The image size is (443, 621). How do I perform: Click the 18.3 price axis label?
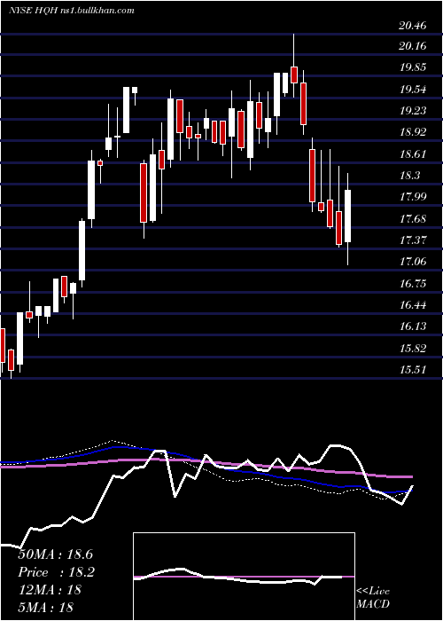409,175
